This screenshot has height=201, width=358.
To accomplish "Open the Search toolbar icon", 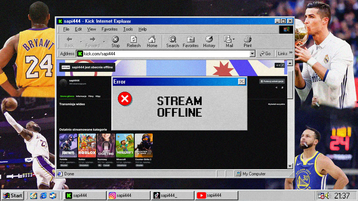I will point(172,39).
